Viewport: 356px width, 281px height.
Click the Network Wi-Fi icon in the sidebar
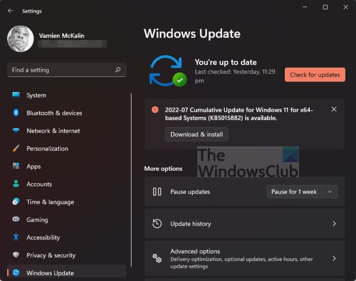tap(16, 131)
